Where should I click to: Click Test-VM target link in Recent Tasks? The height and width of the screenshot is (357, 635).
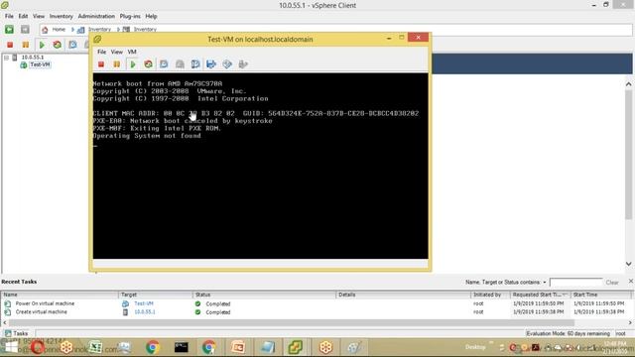144,303
